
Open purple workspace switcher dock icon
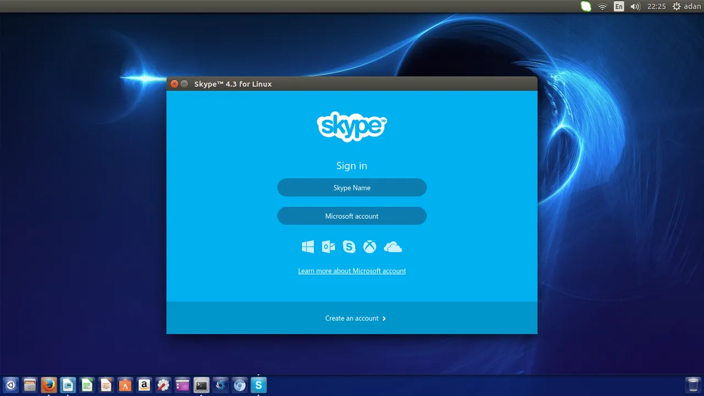pos(182,385)
